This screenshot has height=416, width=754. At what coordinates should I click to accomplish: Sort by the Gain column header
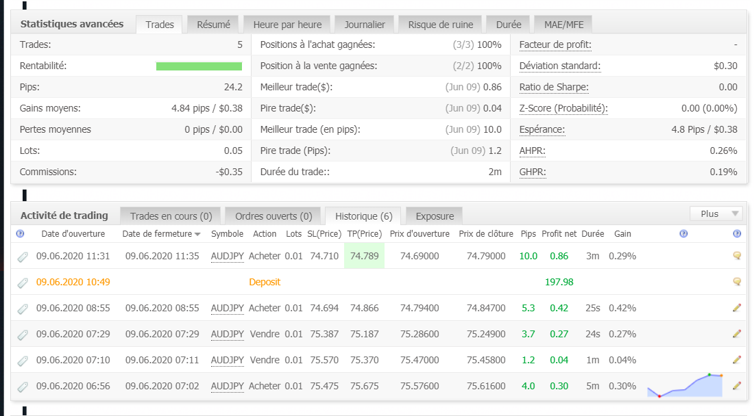[x=622, y=234]
